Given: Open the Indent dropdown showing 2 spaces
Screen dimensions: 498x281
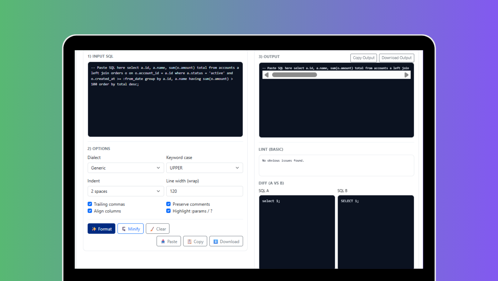Looking at the screenshot, I should point(125,191).
